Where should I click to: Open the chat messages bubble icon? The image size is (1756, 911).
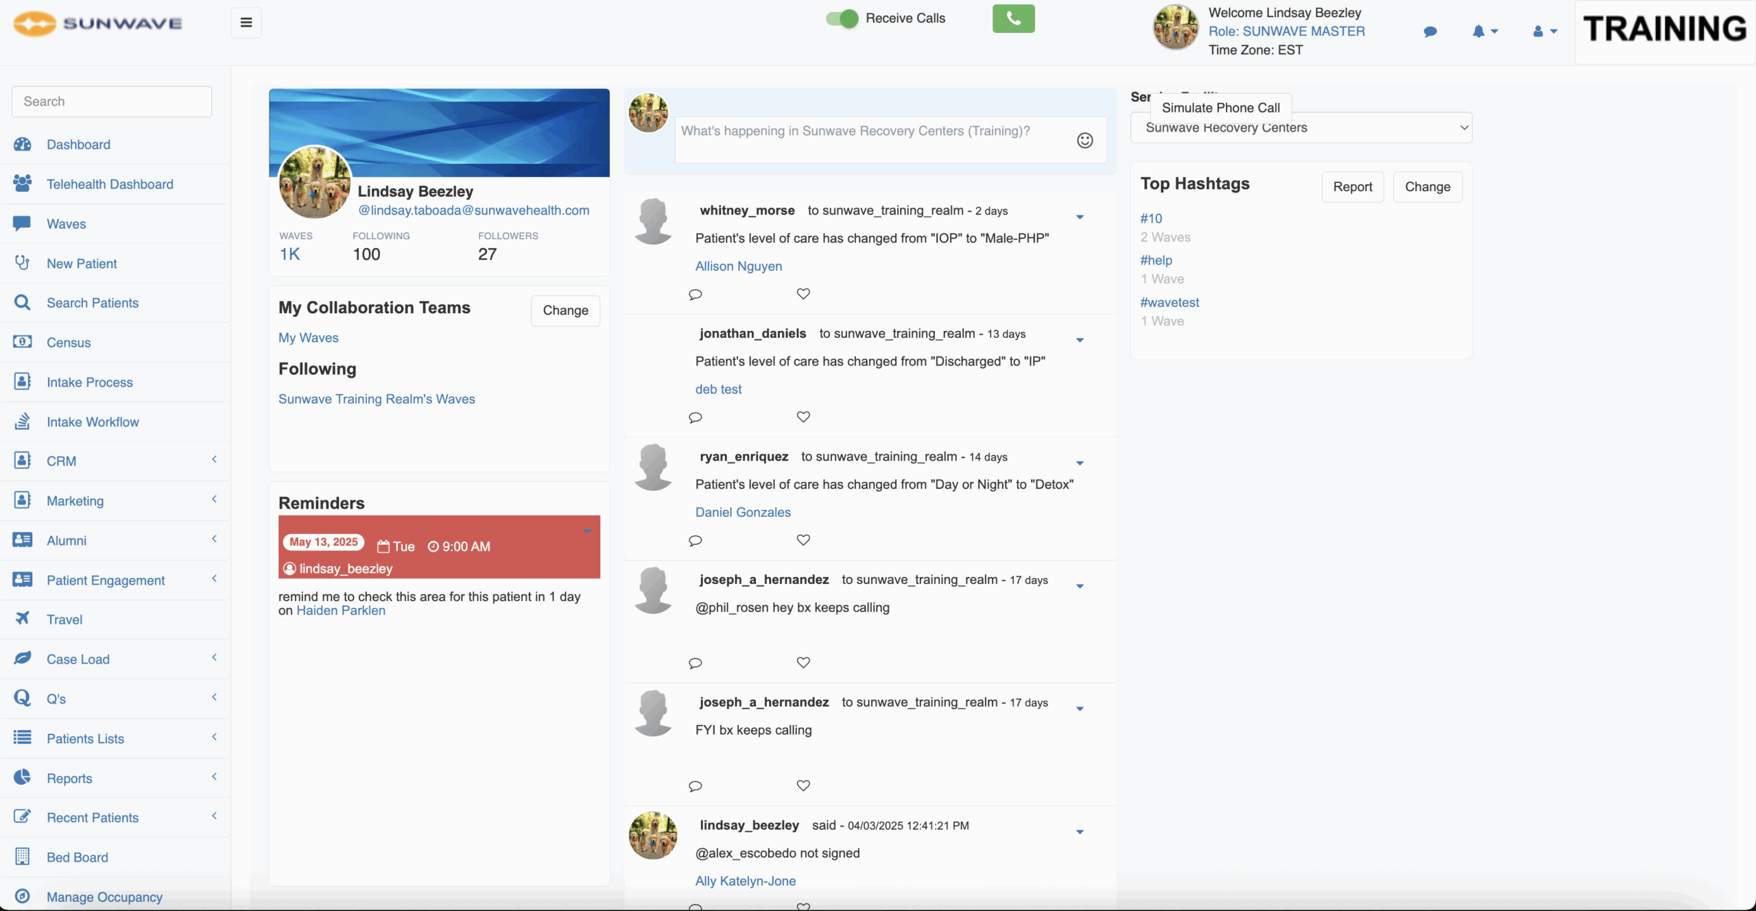[1430, 32]
